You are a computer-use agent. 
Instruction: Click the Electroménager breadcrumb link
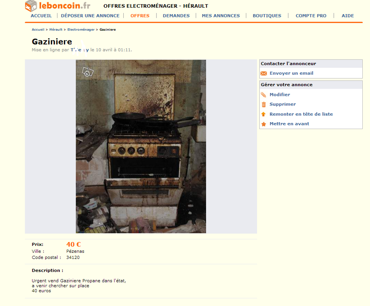(81, 30)
